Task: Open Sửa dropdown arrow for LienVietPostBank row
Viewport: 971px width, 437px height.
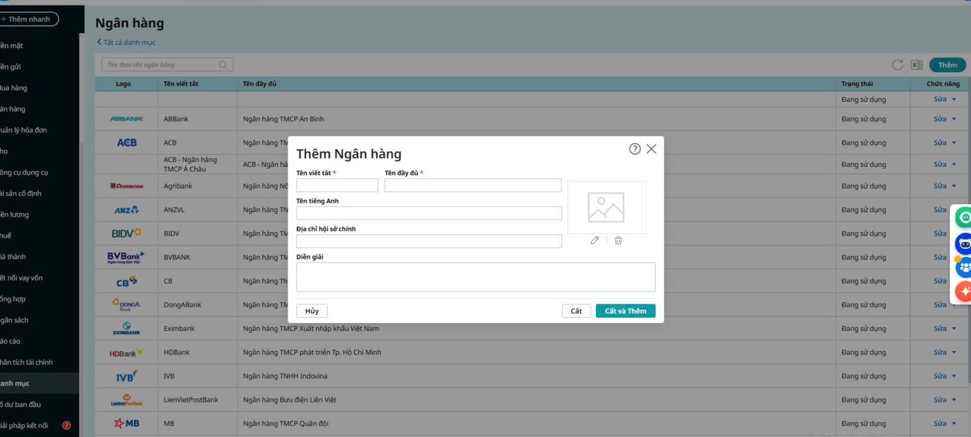Action: click(954, 400)
